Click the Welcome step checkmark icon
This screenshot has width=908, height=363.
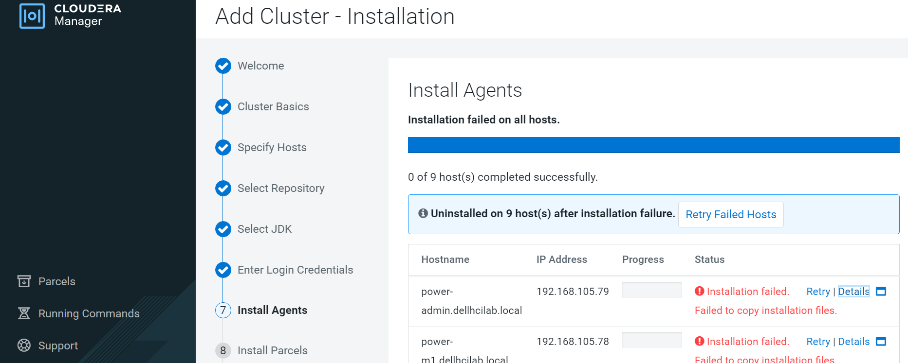coord(223,66)
